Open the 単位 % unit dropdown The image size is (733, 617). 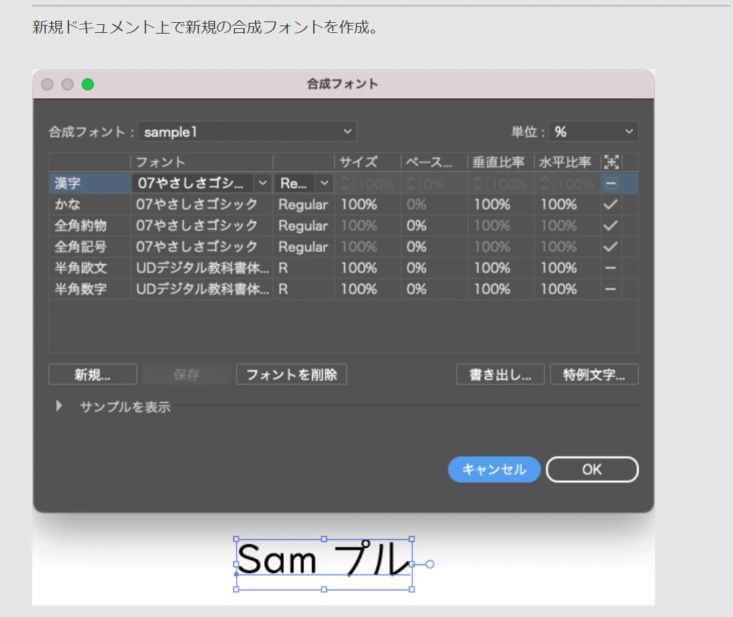[x=593, y=132]
